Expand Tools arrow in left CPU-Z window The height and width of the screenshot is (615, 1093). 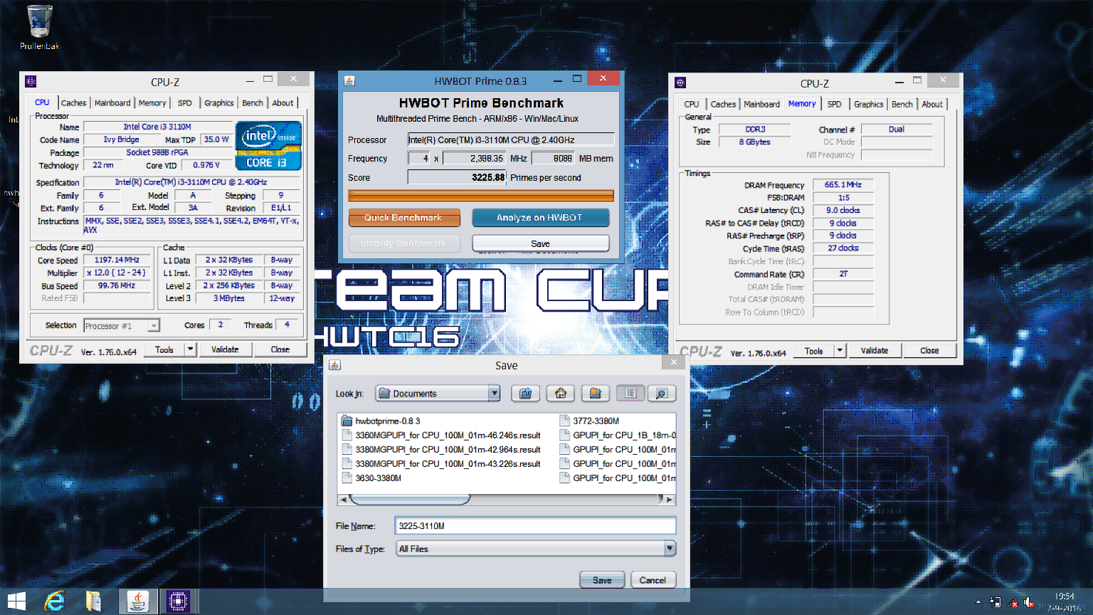190,349
